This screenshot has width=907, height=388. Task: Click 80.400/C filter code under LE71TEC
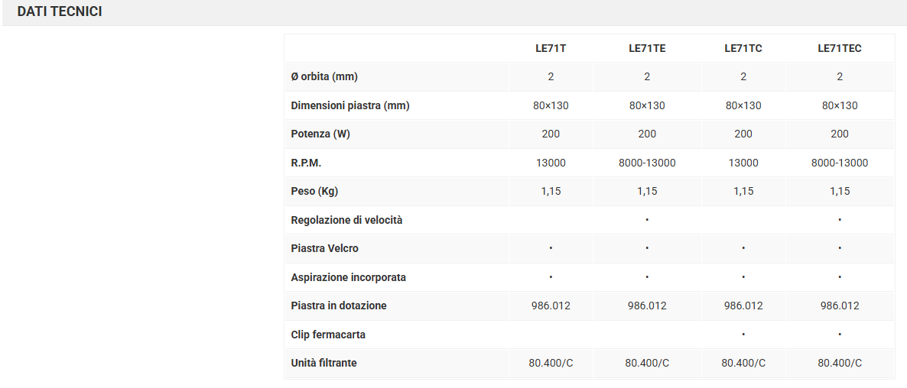[x=840, y=363]
